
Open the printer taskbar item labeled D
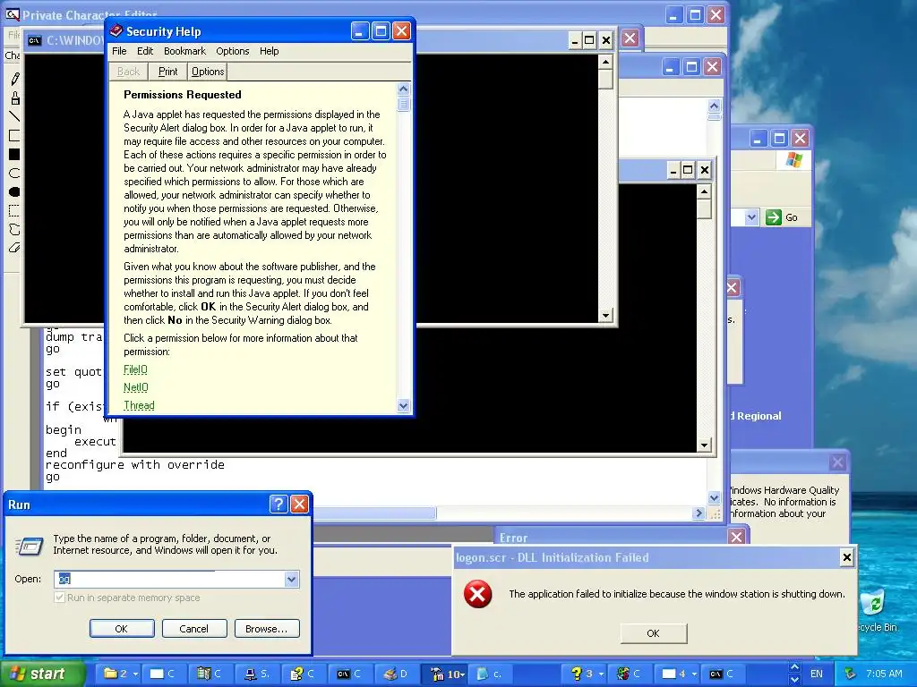(x=396, y=674)
